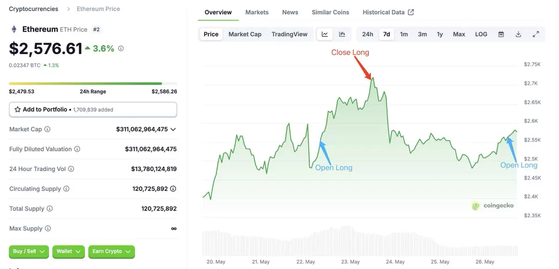Click info icon next to 120,725,892 circulating value
Image resolution: width=559 pixels, height=269 pixels.
[173, 189]
